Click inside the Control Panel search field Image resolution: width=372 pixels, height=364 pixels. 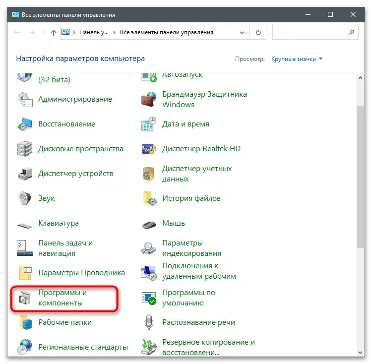coord(315,32)
